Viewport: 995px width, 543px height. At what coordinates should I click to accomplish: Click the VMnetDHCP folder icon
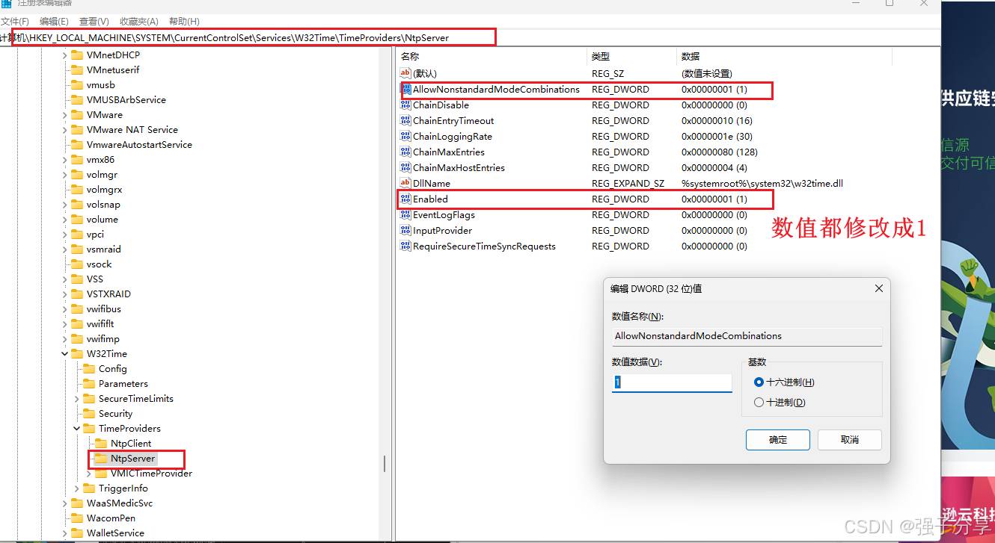pos(77,55)
